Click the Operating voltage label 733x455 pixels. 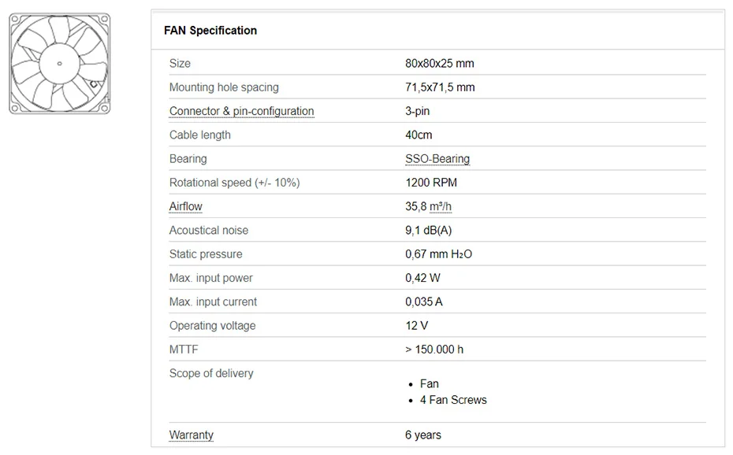coord(213,325)
